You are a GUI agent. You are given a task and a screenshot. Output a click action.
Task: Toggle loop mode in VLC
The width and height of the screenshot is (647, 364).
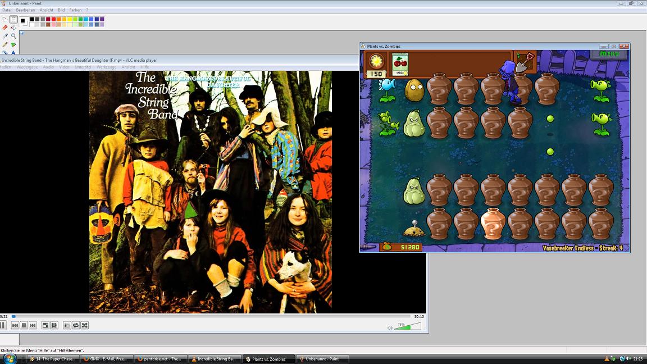[75, 325]
